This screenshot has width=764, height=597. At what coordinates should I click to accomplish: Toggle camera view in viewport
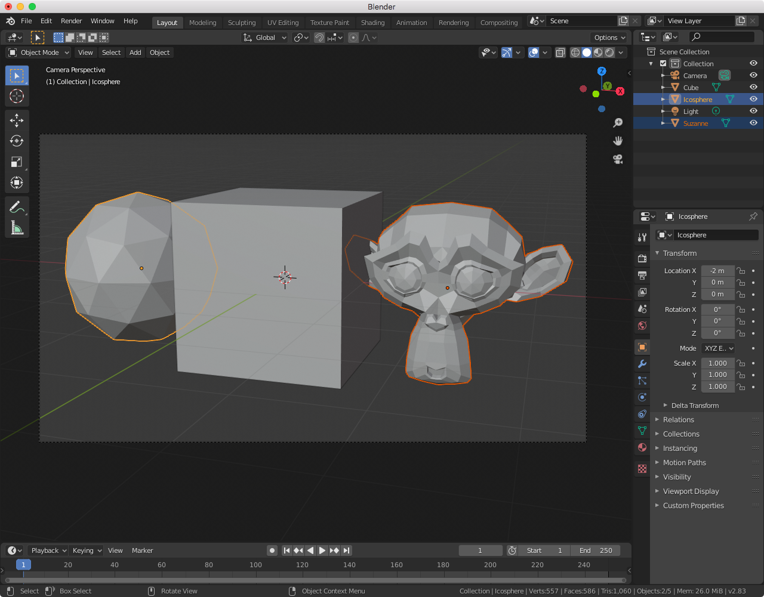pyautogui.click(x=618, y=159)
